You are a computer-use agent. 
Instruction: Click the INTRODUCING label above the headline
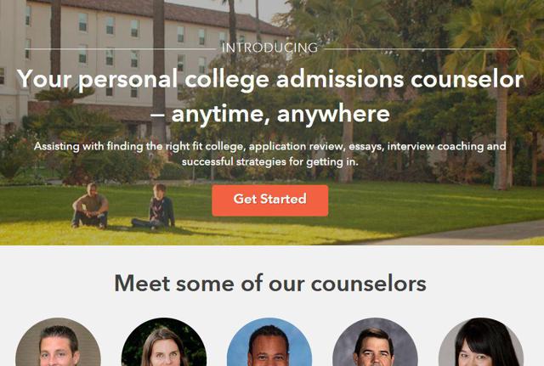click(270, 48)
